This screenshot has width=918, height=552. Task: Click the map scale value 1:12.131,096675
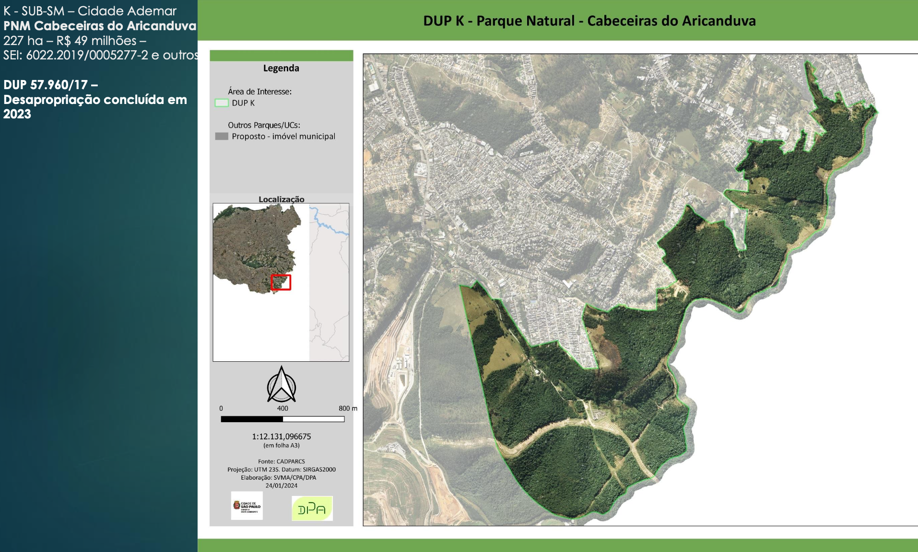pyautogui.click(x=282, y=437)
